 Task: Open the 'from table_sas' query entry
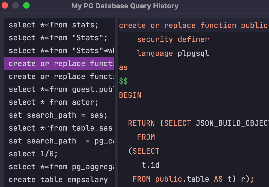59,128
